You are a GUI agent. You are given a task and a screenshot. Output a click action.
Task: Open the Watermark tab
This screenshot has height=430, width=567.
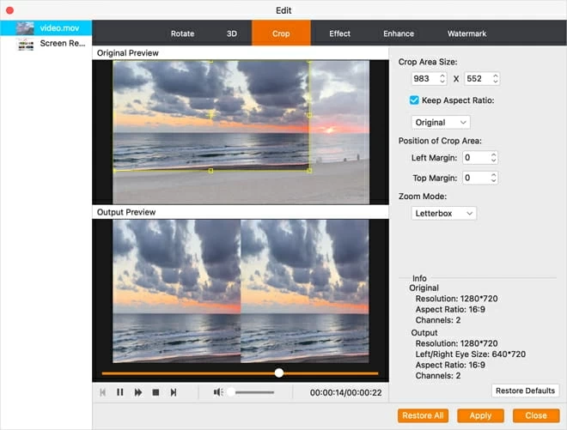pyautogui.click(x=466, y=33)
